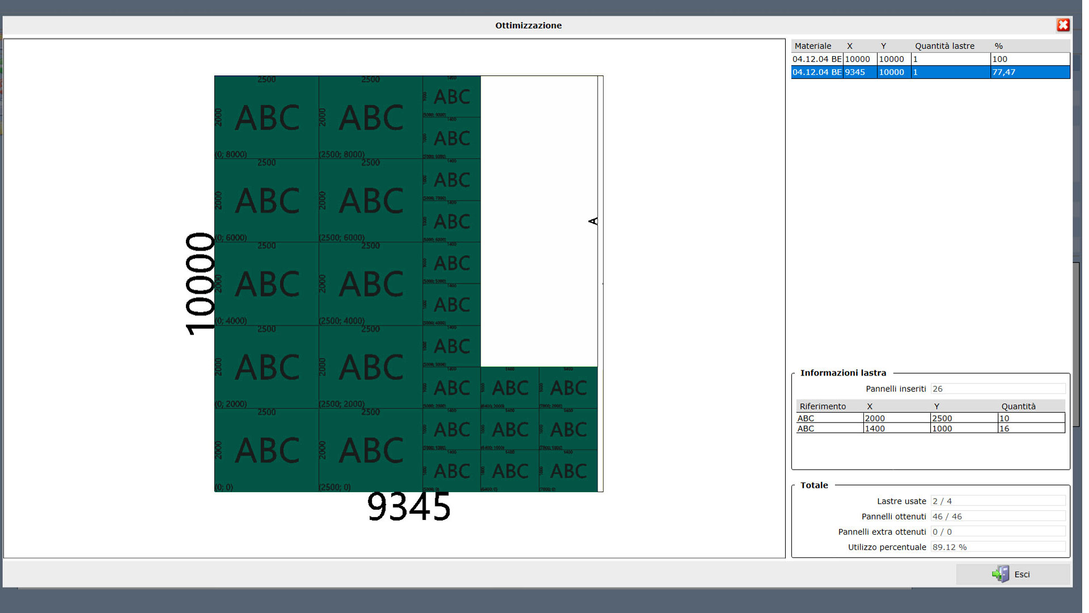Click the Quantità lastre column header

[x=944, y=46]
